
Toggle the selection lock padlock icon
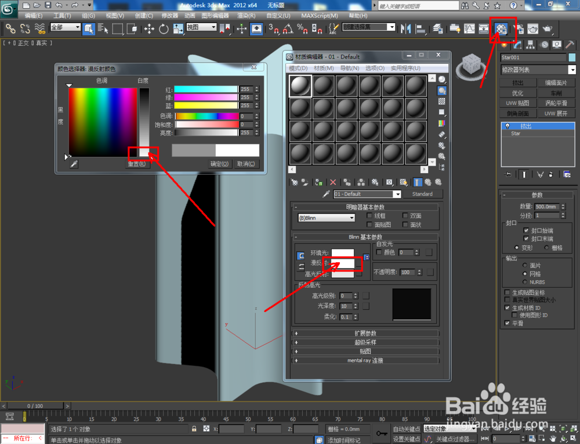tap(194, 429)
